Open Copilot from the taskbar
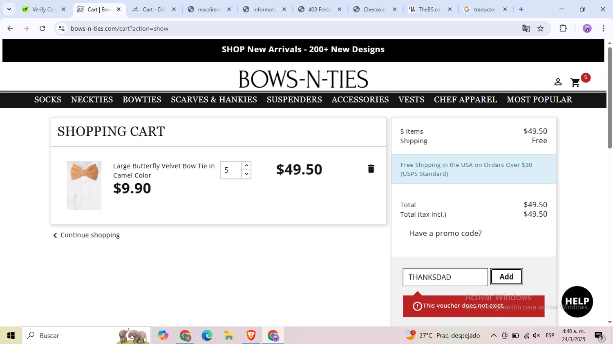This screenshot has height=344, width=613. 163,335
